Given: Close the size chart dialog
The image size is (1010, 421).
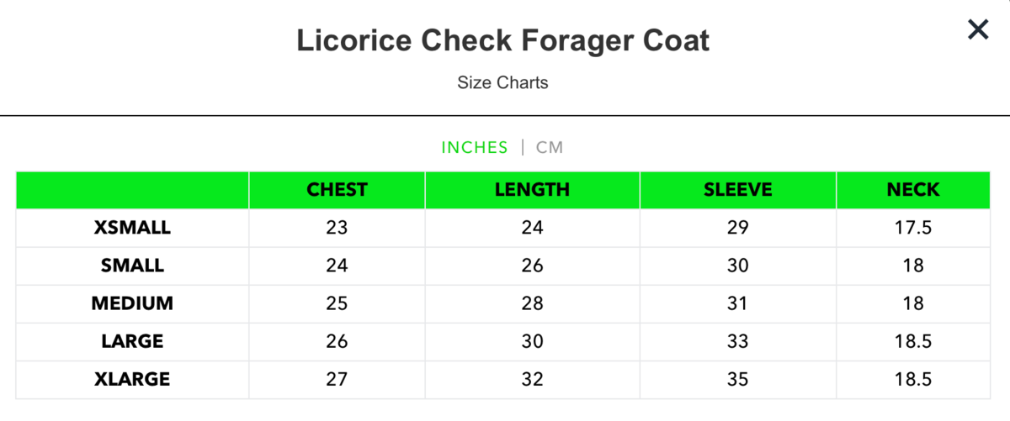Looking at the screenshot, I should pos(977,30).
